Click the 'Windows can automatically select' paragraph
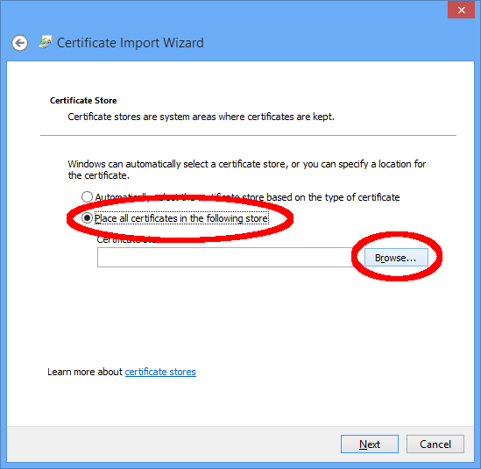 [247, 169]
